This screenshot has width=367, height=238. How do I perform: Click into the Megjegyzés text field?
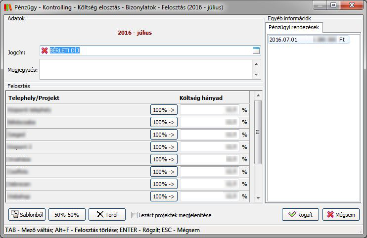[146, 69]
